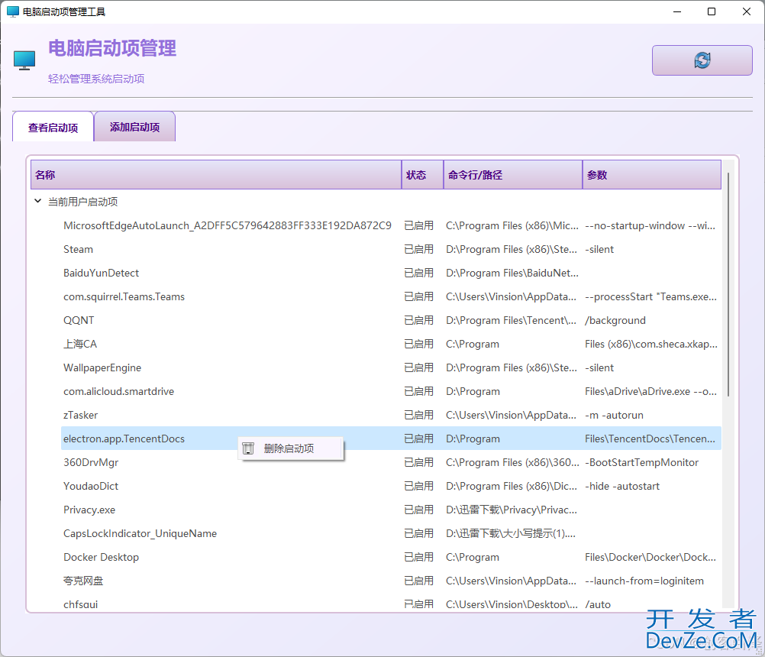Minimize the 电脑启动项管理工具 window
This screenshot has width=765, height=657.
[x=676, y=11]
